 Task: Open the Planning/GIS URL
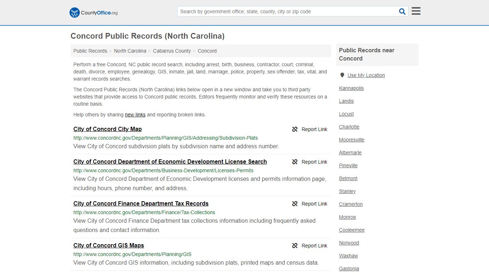pyautogui.click(x=132, y=254)
